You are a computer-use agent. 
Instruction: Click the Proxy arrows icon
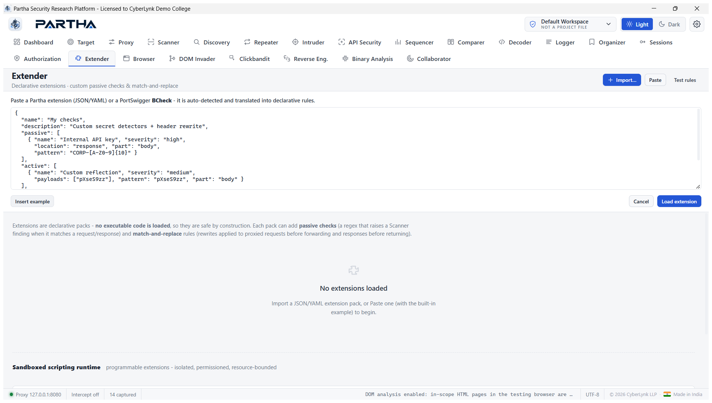click(112, 42)
